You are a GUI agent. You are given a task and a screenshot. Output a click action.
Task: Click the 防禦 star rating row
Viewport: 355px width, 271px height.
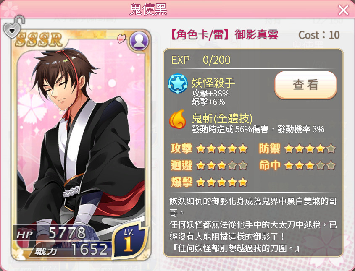[x=297, y=149]
